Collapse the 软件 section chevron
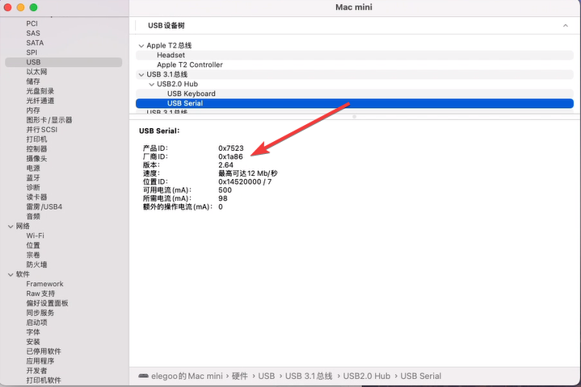This screenshot has width=581, height=387. coord(11,274)
